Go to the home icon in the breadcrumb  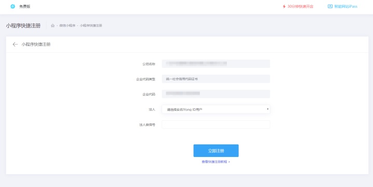pyautogui.click(x=53, y=25)
